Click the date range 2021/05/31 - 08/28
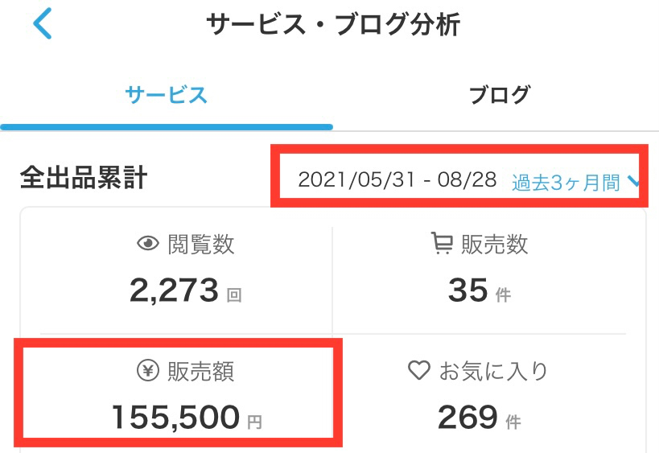Viewport: 659px width, 453px height. point(397,180)
